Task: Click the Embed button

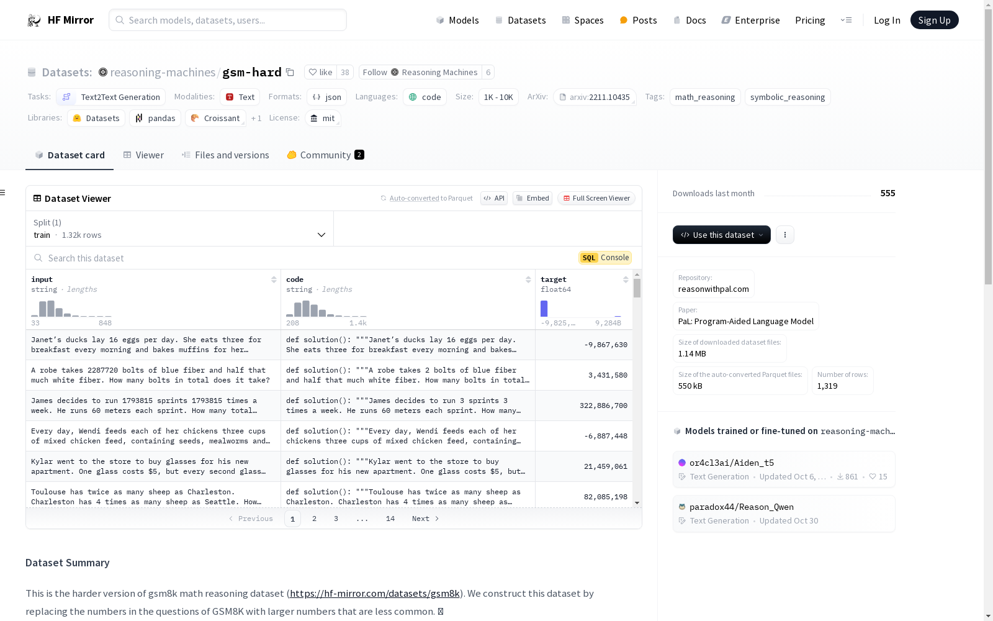Action: (x=532, y=198)
